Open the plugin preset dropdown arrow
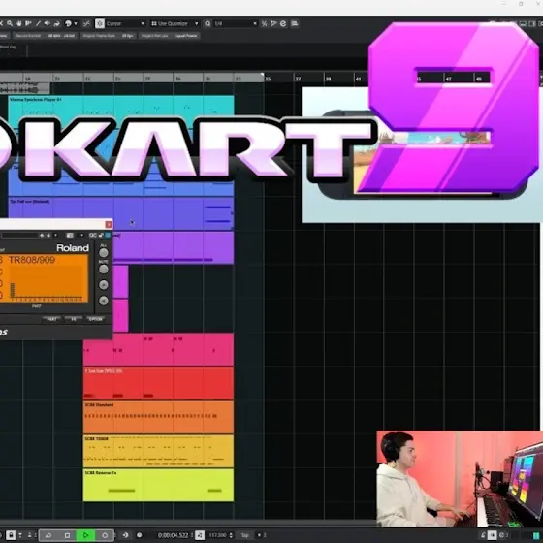The width and height of the screenshot is (543, 543). click(55, 235)
